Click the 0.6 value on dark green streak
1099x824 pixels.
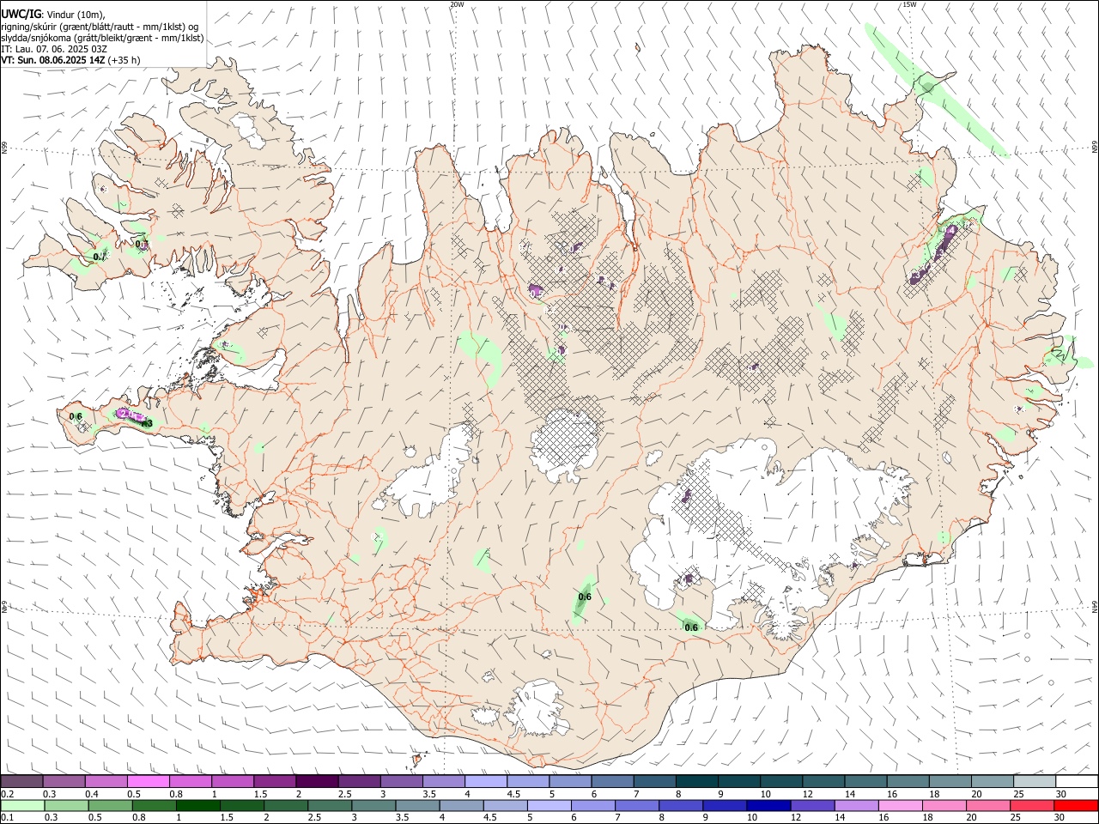[x=585, y=597]
